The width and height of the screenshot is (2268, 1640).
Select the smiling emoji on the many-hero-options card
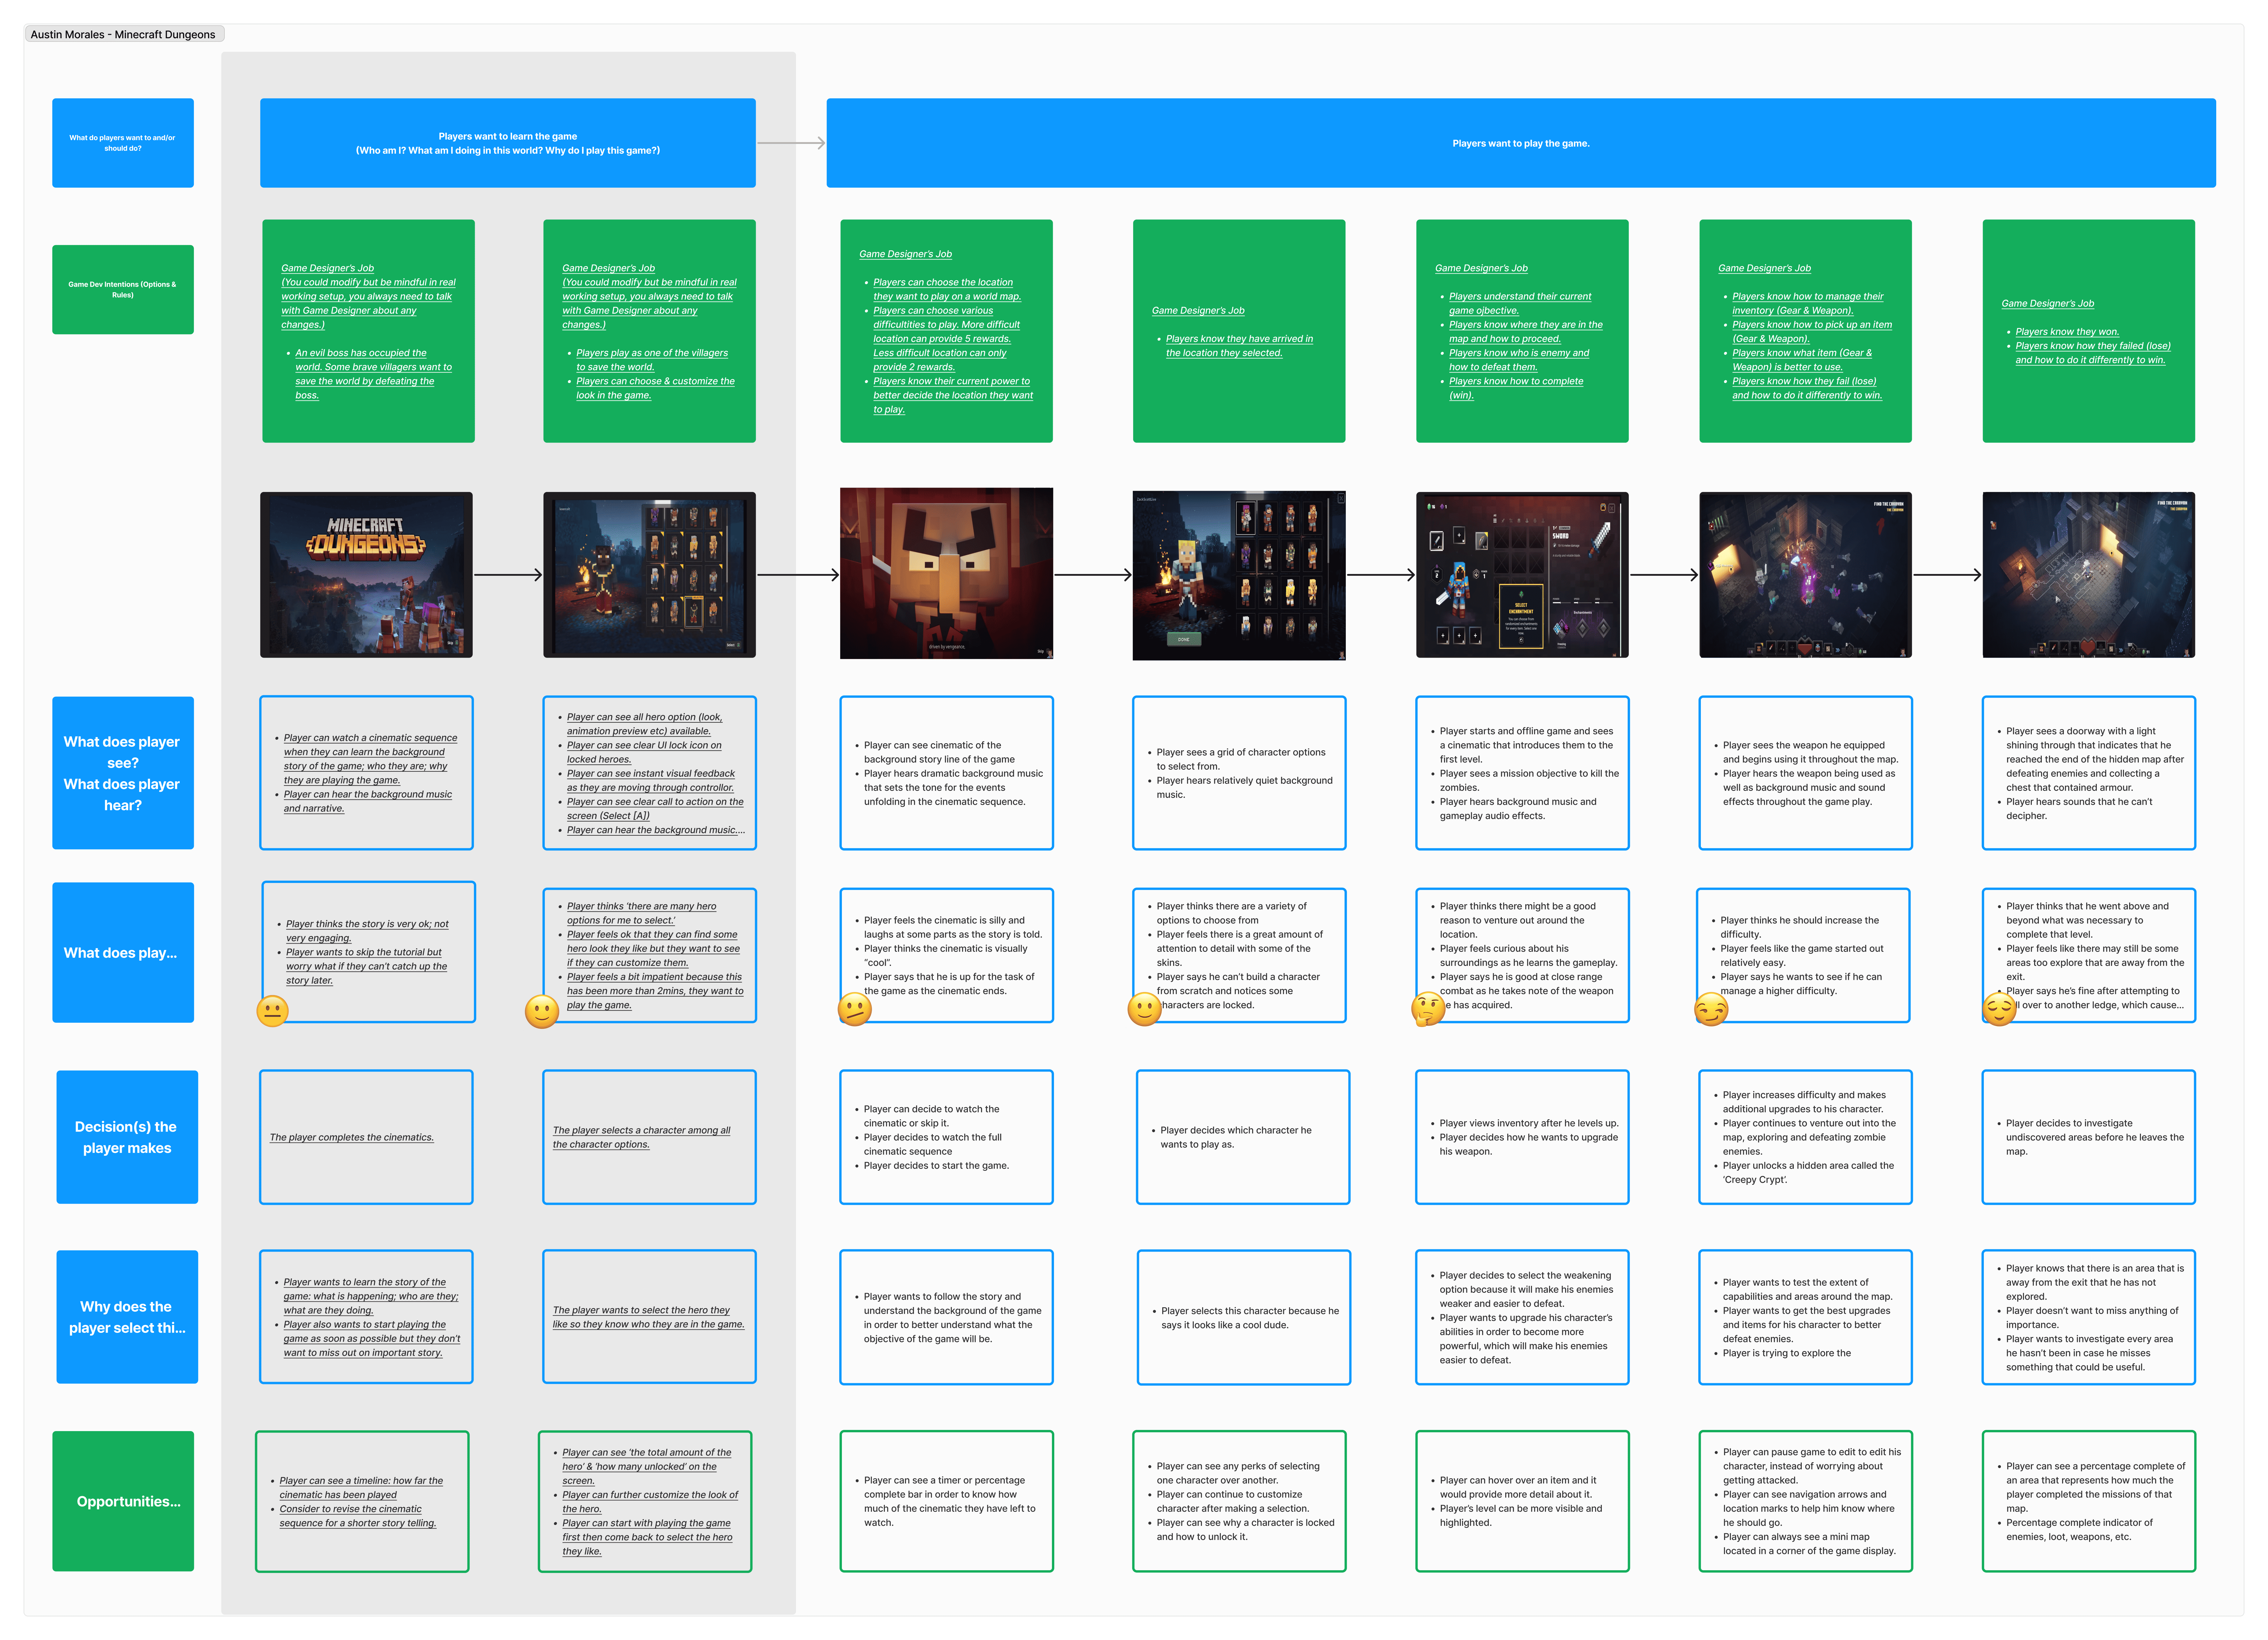point(542,1011)
